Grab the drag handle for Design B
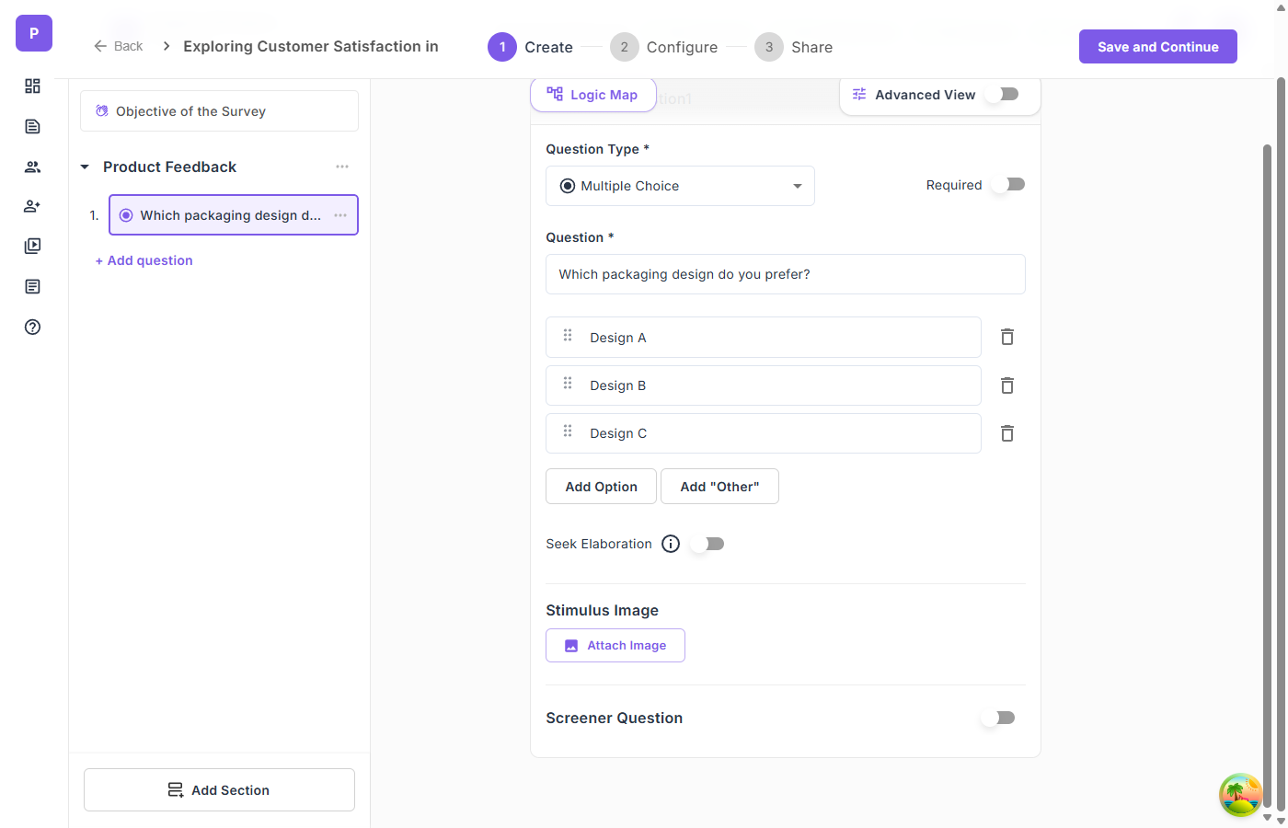Screen dimensions: 1288x828 pos(568,384)
